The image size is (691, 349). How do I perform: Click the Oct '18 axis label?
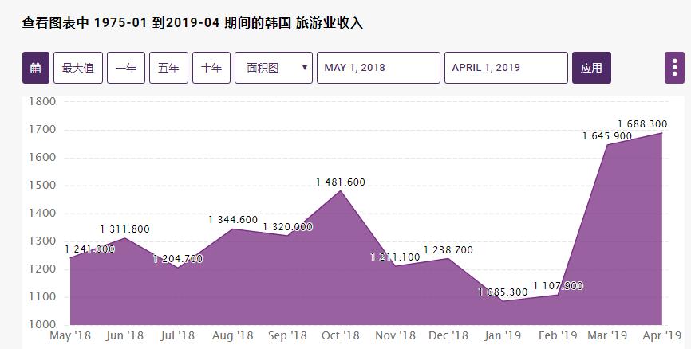(x=341, y=335)
